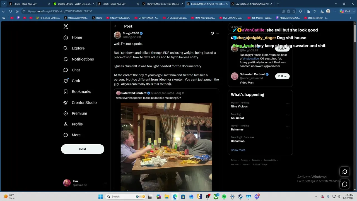The image size is (357, 201).
Task: Open Boogie2988's avatar on the post
Action: point(117,35)
